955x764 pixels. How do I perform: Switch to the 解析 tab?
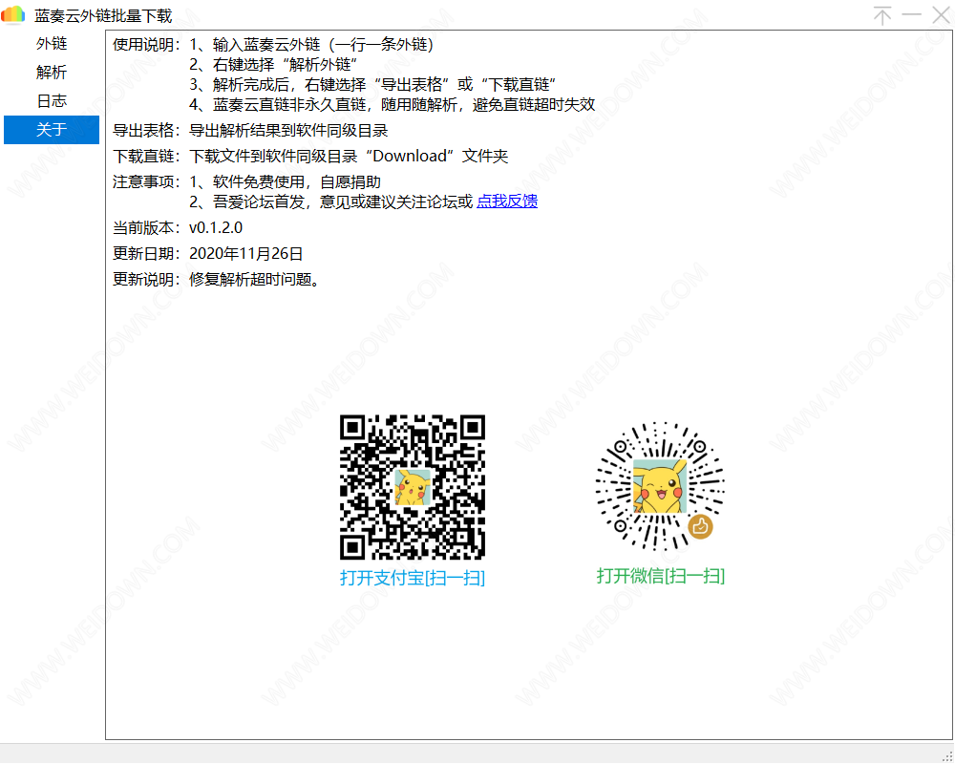(52, 73)
